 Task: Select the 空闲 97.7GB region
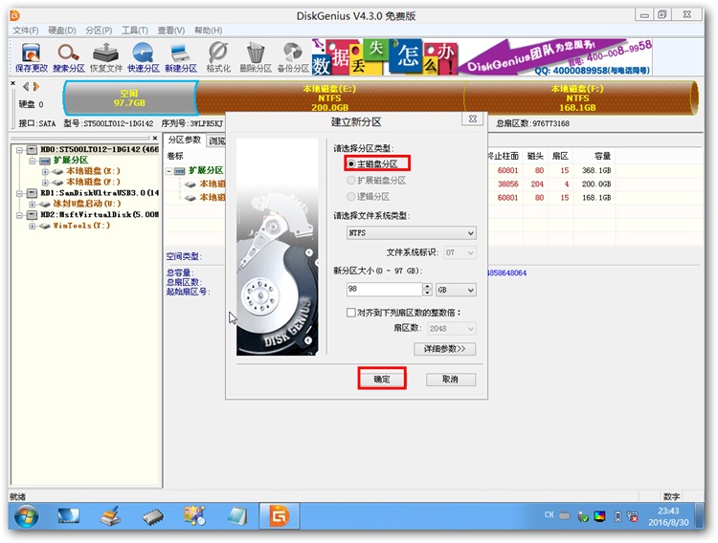pyautogui.click(x=129, y=98)
